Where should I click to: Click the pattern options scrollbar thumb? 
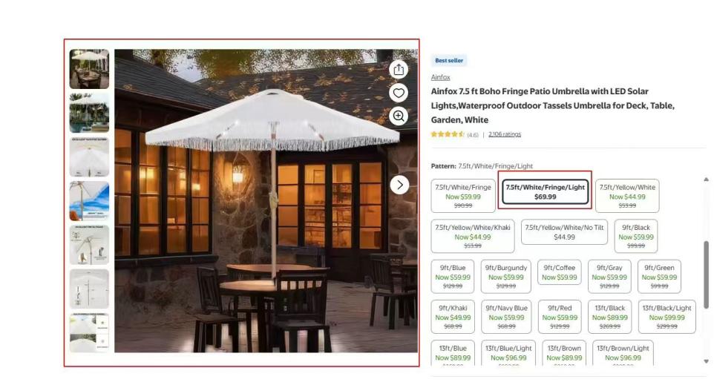(706, 274)
